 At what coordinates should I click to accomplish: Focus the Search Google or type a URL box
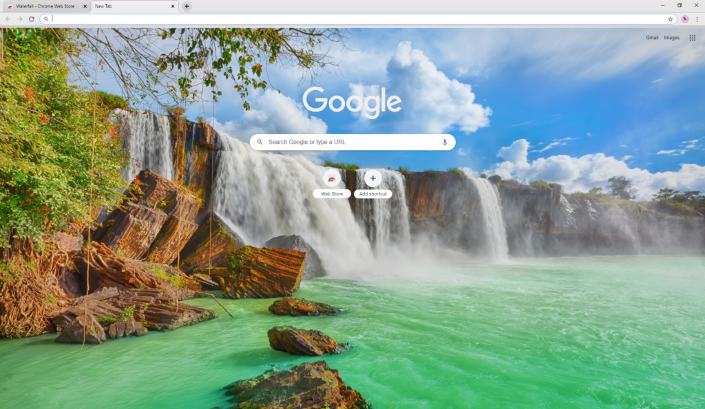[x=352, y=142]
